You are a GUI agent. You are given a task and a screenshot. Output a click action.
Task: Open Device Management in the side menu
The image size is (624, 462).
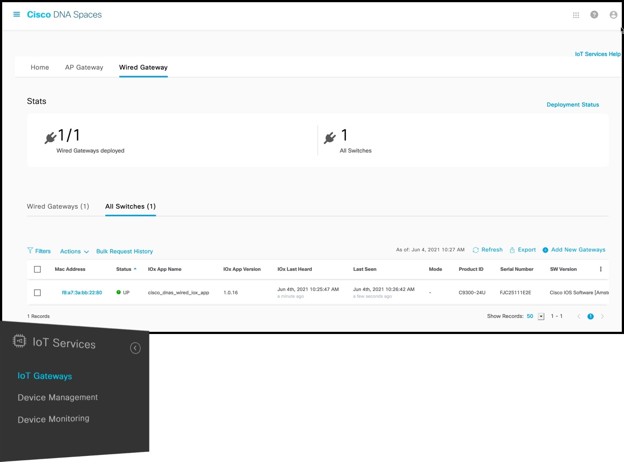(x=58, y=397)
